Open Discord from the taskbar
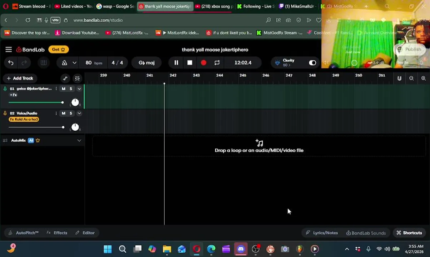 click(x=241, y=249)
